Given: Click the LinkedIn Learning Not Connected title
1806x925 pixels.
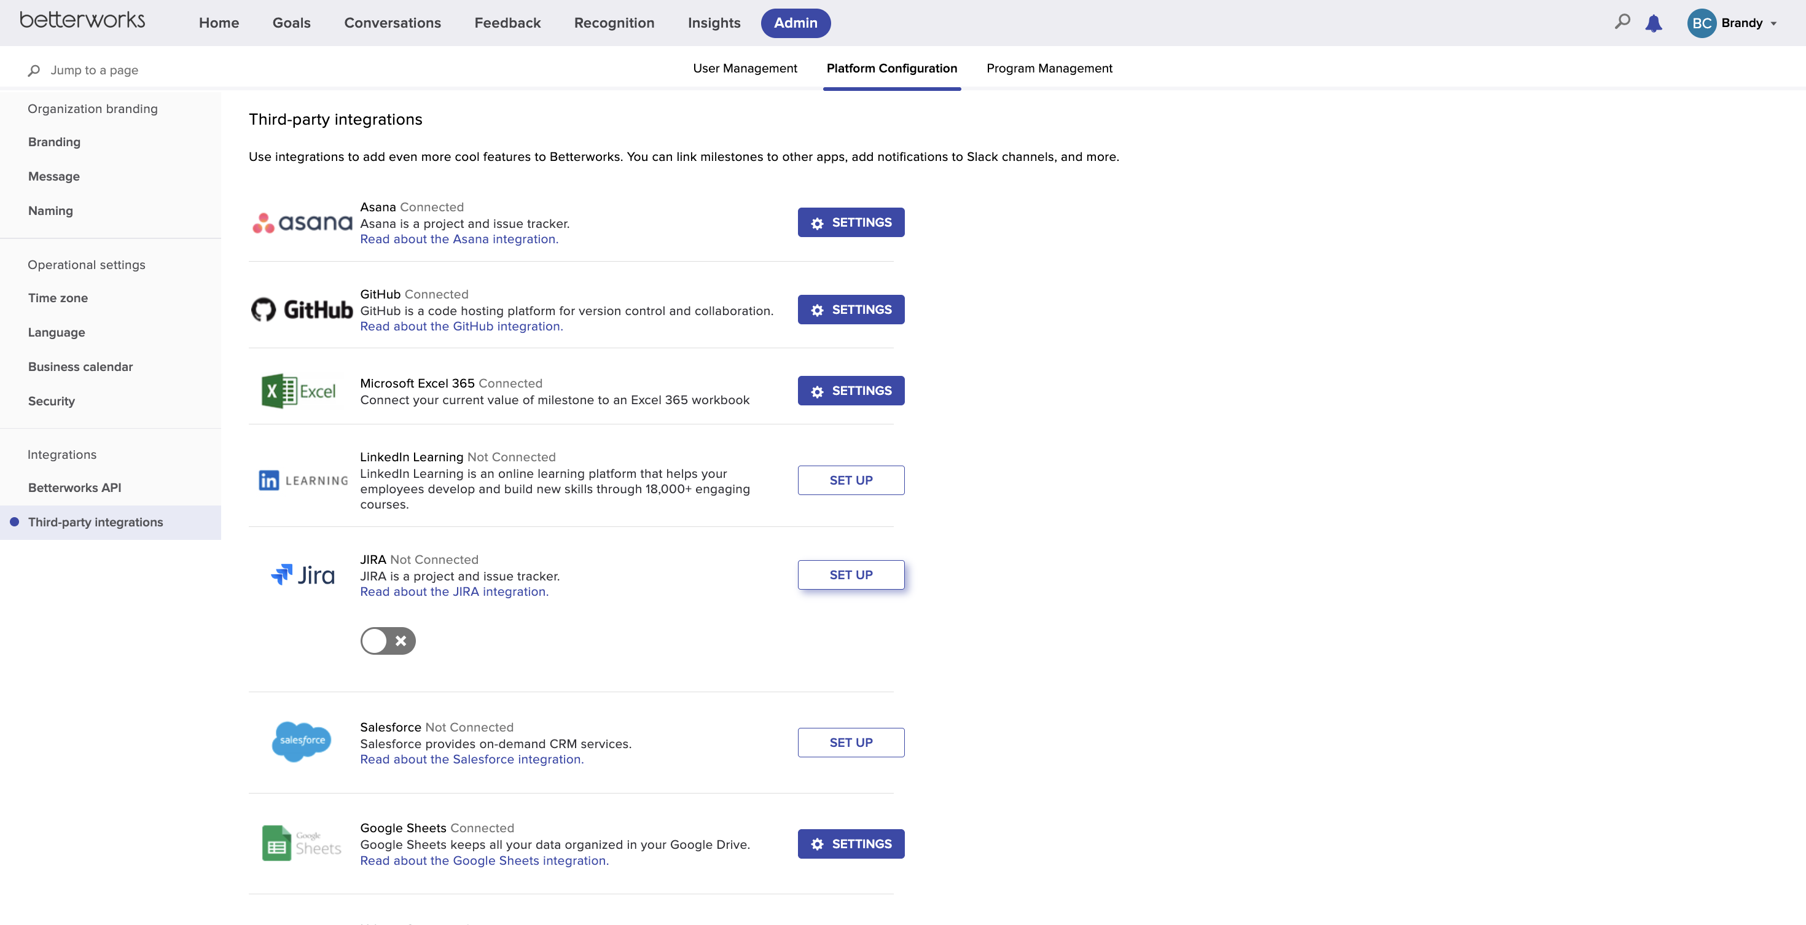Looking at the screenshot, I should pos(458,457).
